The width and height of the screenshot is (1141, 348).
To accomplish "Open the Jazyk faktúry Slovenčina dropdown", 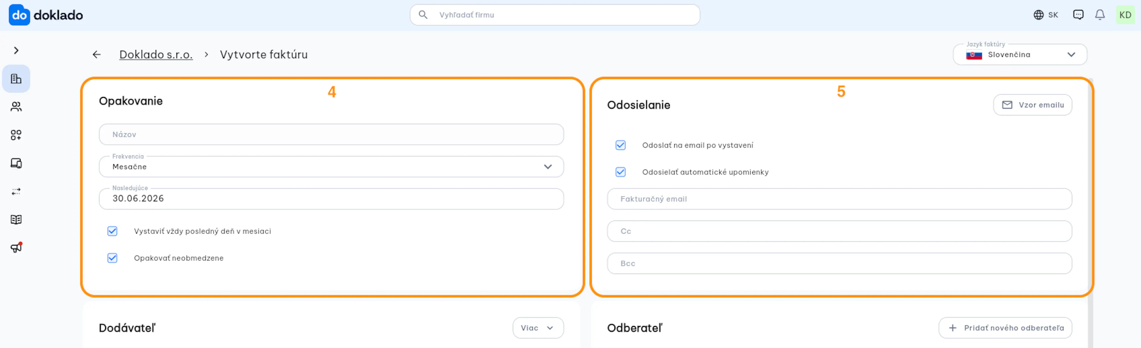I will (x=1020, y=54).
